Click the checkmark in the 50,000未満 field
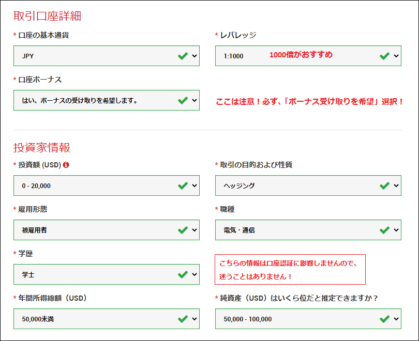This screenshot has width=419, height=341. 183,318
